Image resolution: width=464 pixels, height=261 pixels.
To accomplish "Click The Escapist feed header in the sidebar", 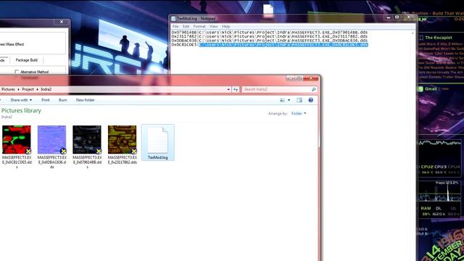I will 438,38.
